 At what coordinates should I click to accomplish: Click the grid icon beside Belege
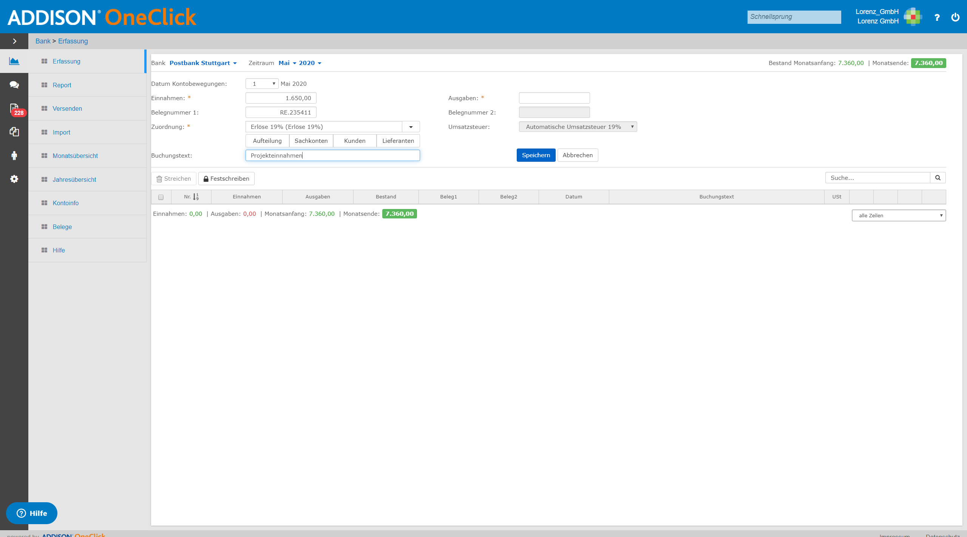click(x=44, y=227)
